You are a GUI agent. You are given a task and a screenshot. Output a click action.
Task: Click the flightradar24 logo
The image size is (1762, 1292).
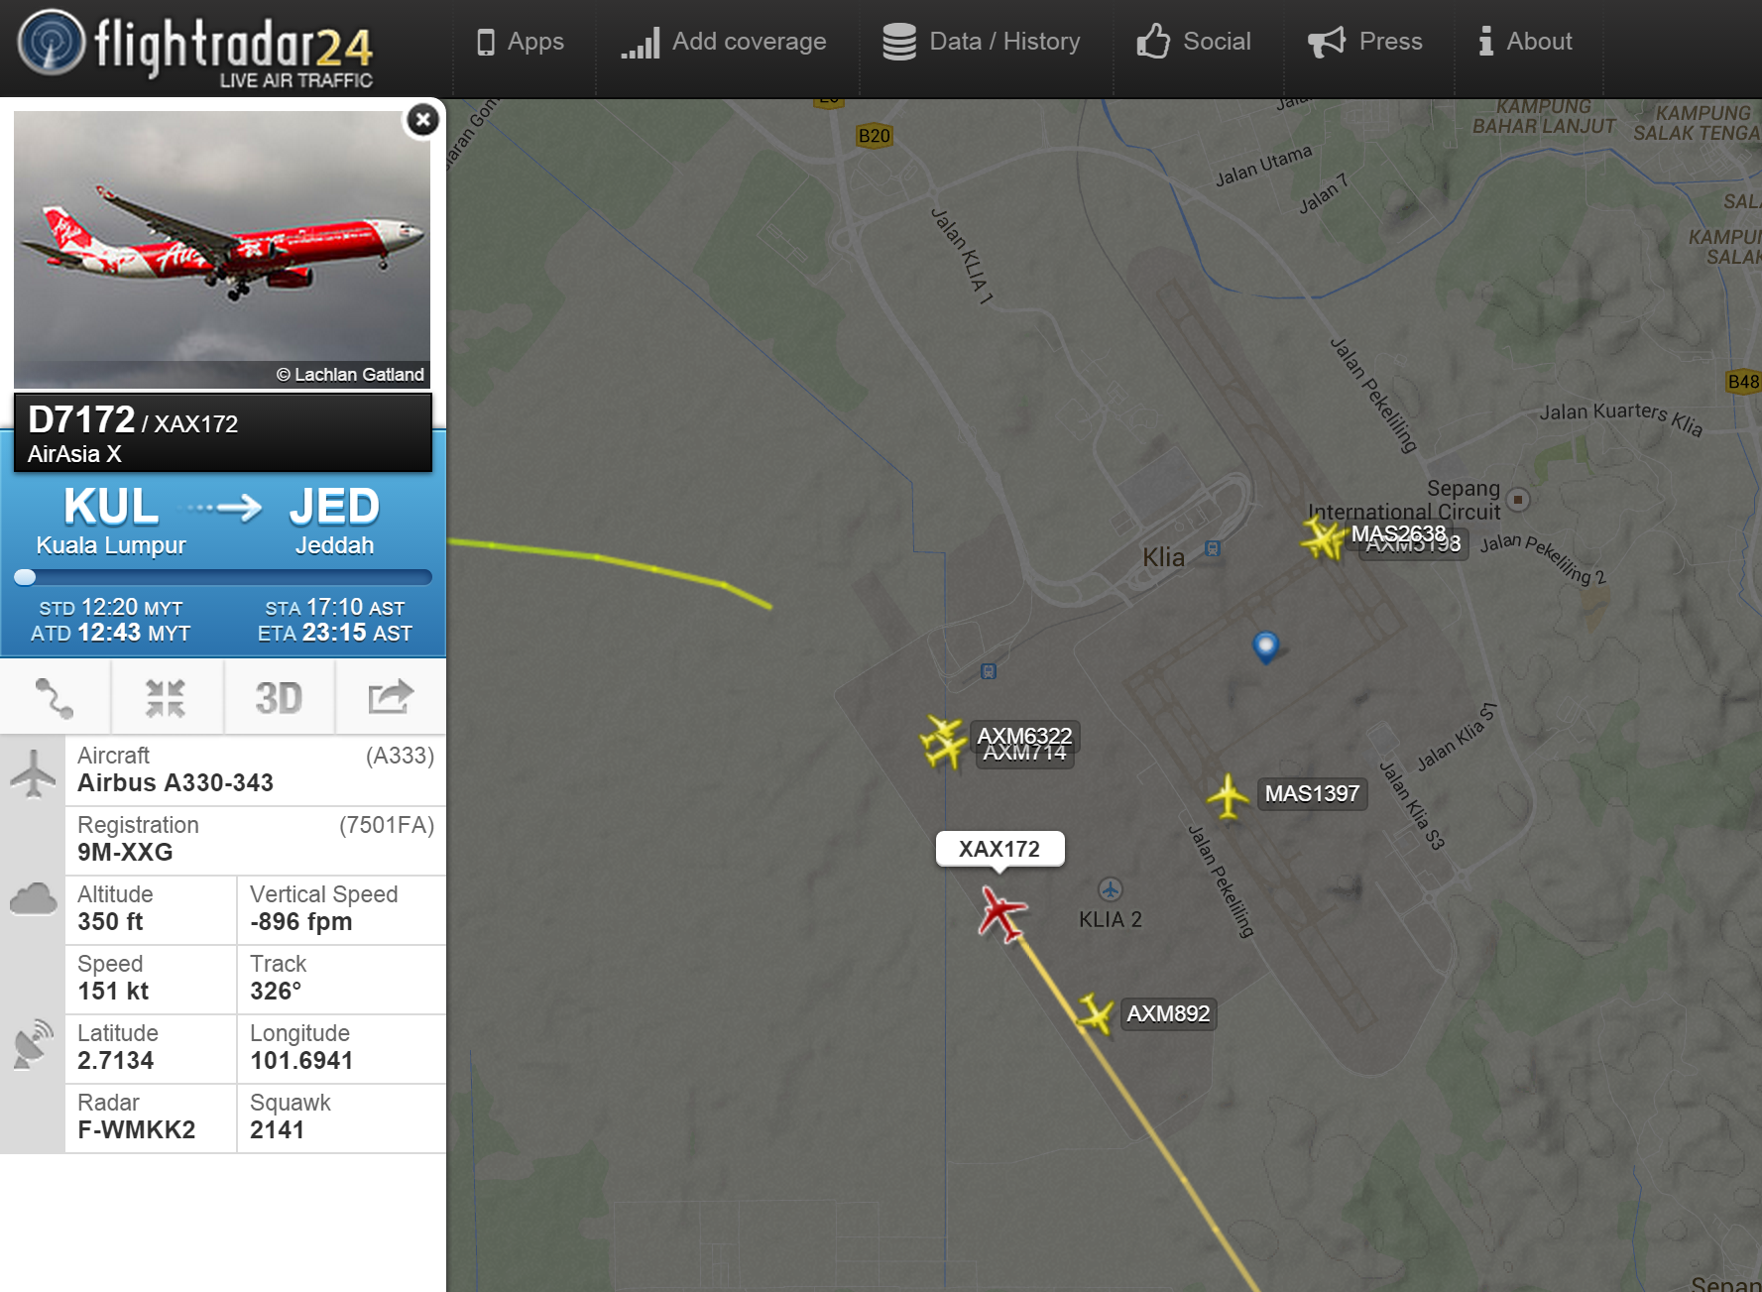click(195, 48)
